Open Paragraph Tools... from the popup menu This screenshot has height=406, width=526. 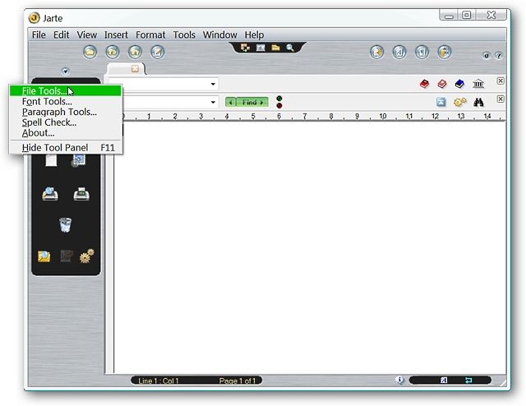point(66,112)
